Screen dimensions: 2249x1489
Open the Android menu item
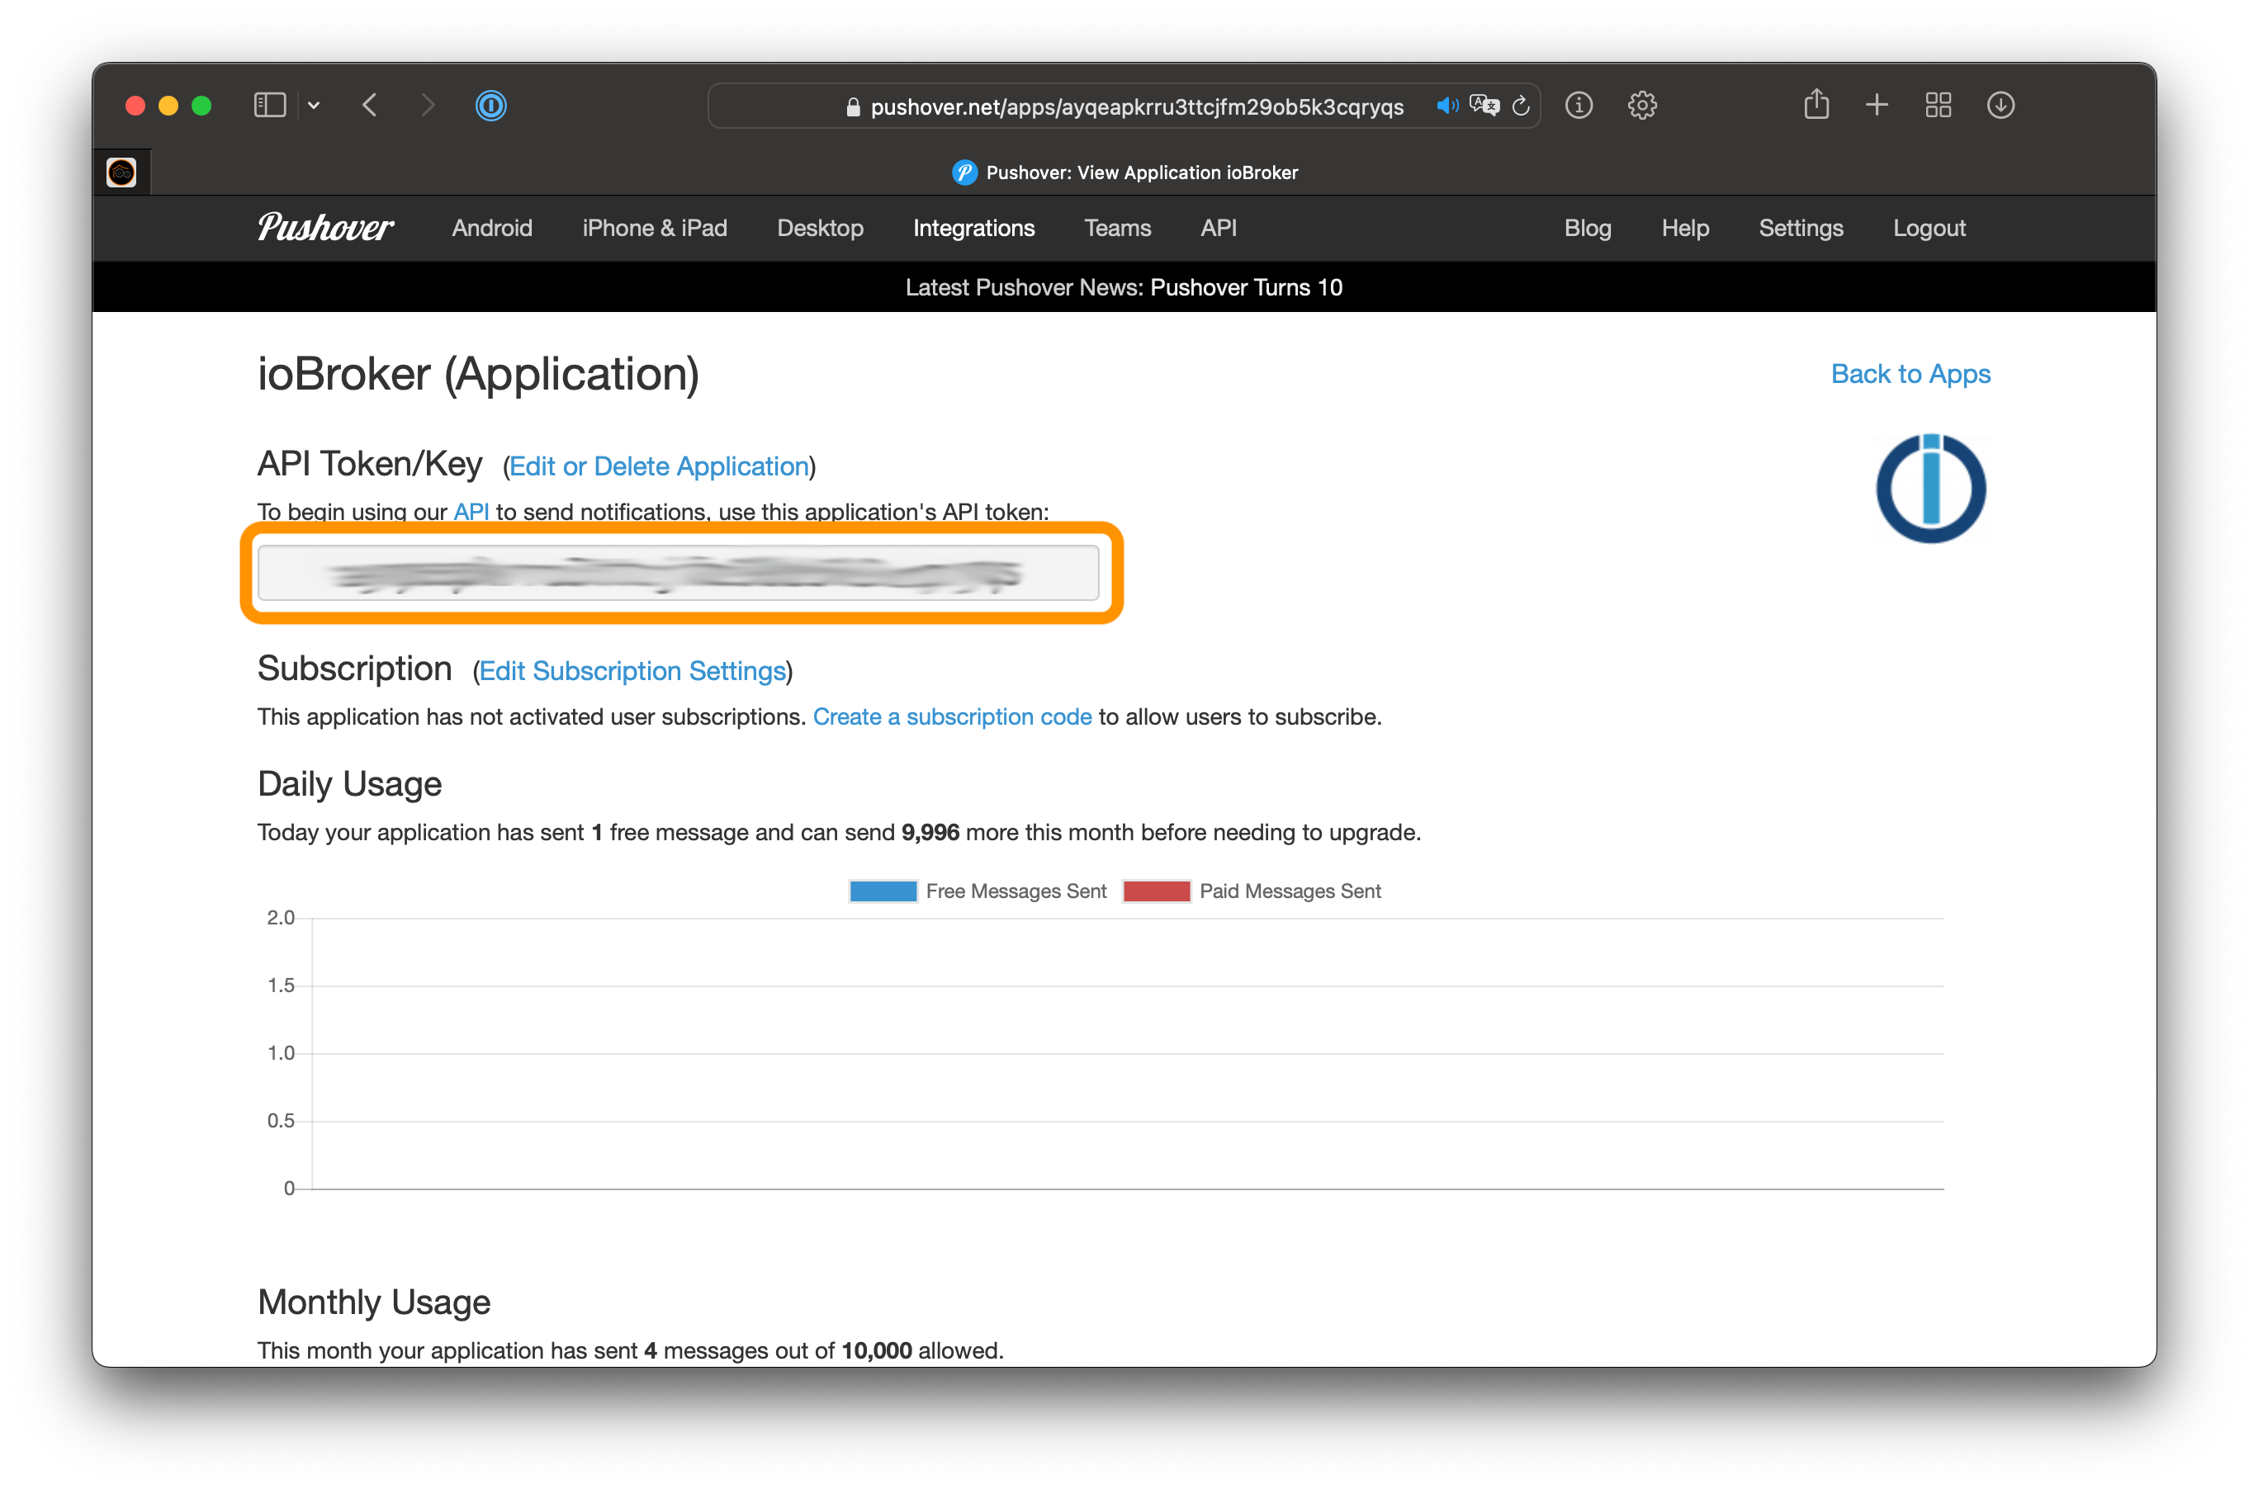pyautogui.click(x=492, y=228)
